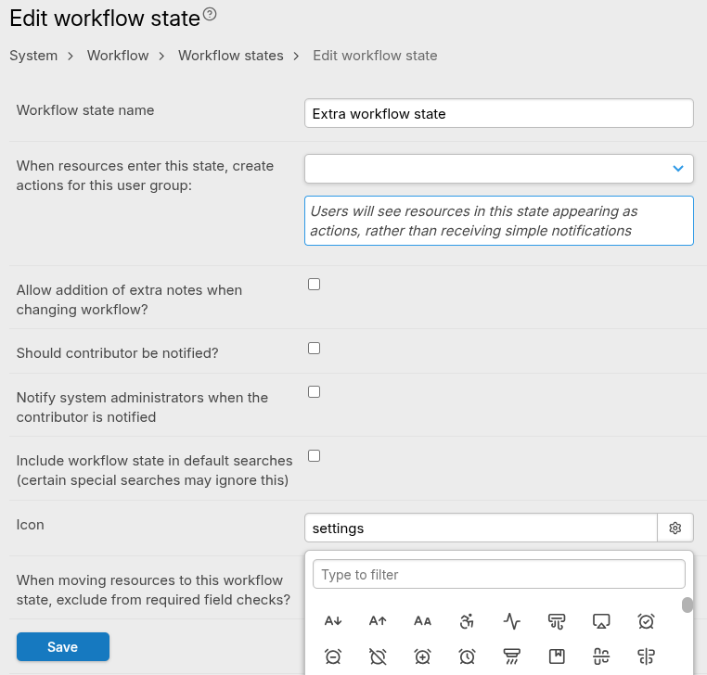Image resolution: width=707 pixels, height=675 pixels.
Task: Tick 'Should contributor be notified?' checkbox
Action: click(x=315, y=349)
